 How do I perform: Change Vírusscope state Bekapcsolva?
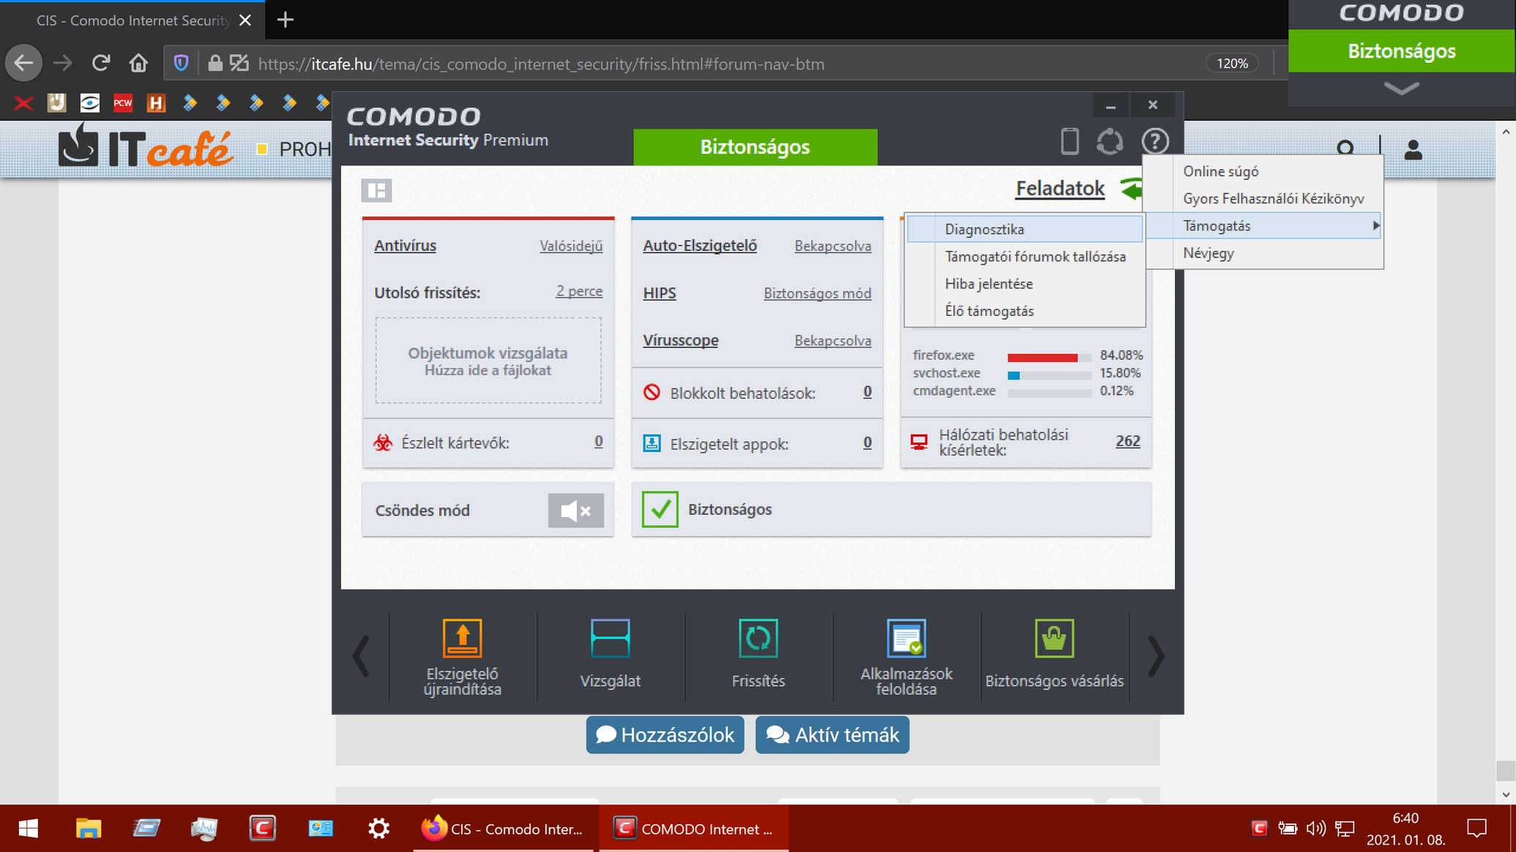click(x=832, y=340)
